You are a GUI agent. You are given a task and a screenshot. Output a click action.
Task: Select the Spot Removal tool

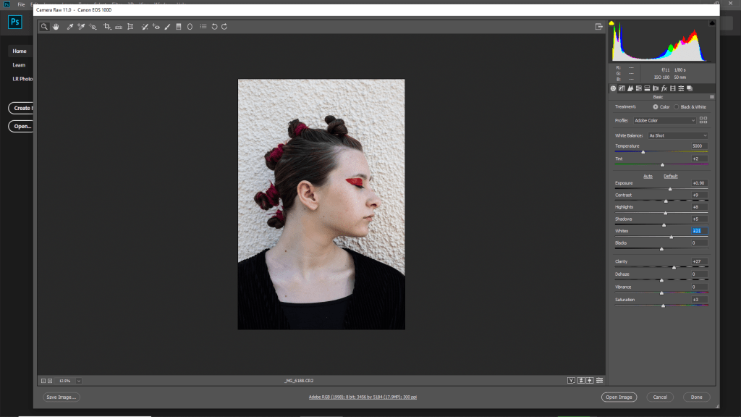click(x=144, y=27)
